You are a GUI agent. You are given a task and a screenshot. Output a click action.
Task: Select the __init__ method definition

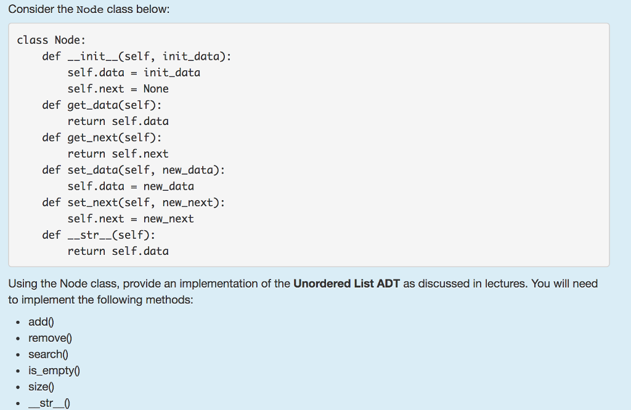coord(136,55)
